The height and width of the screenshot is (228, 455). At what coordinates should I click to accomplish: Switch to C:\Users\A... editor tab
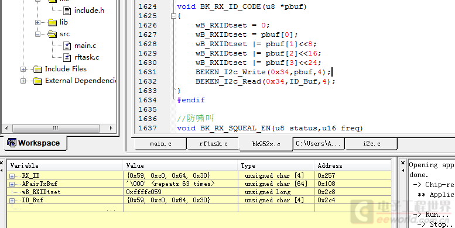click(319, 143)
